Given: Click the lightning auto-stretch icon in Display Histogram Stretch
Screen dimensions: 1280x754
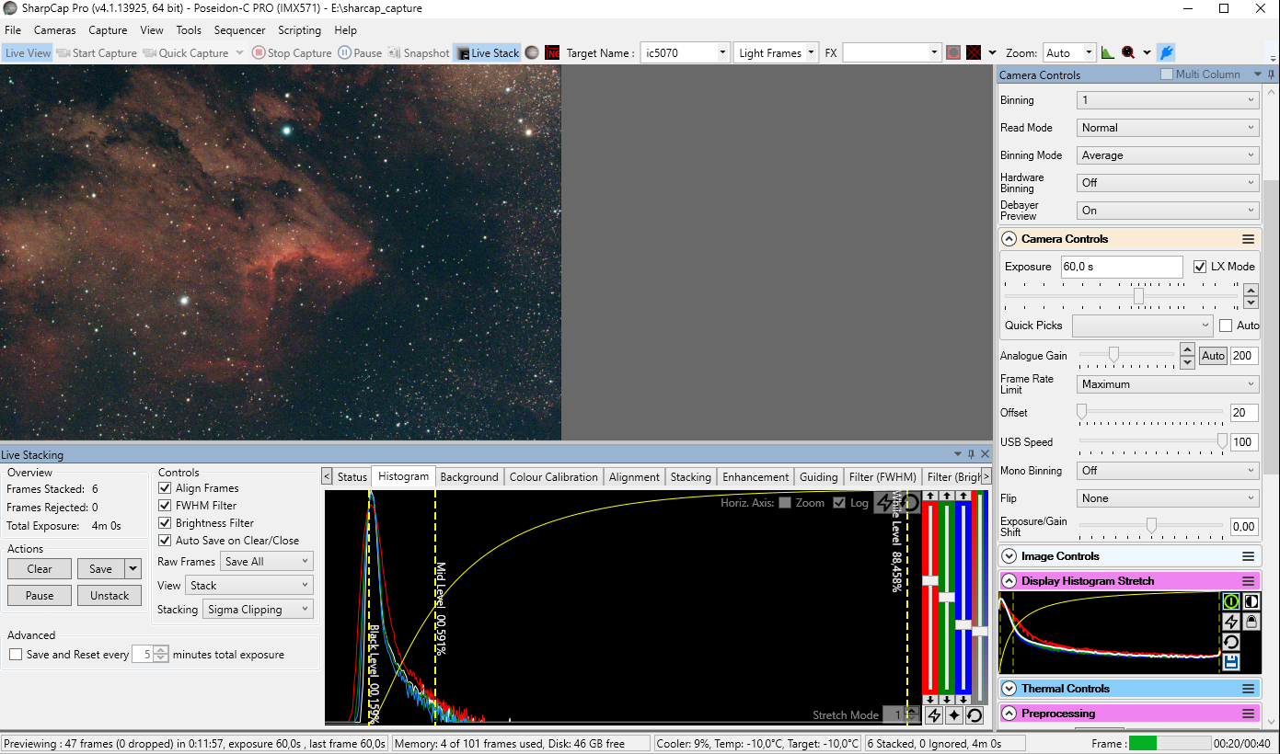Looking at the screenshot, I should click(1231, 623).
